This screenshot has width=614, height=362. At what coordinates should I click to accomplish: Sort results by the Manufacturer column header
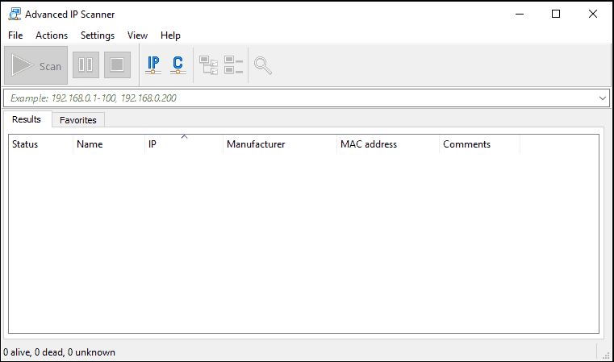278,144
